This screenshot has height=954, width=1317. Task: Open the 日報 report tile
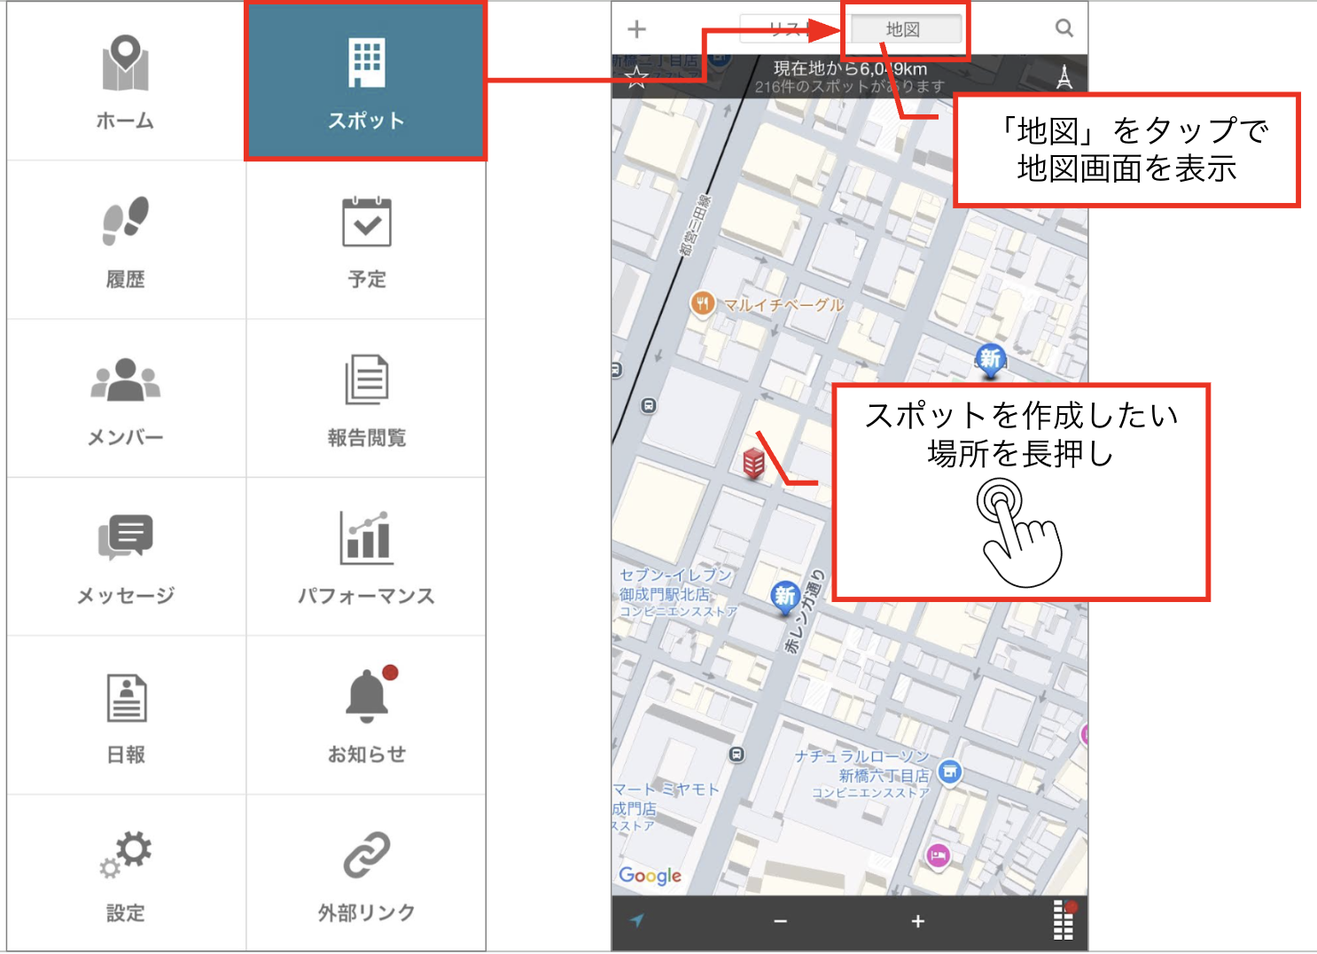point(126,715)
